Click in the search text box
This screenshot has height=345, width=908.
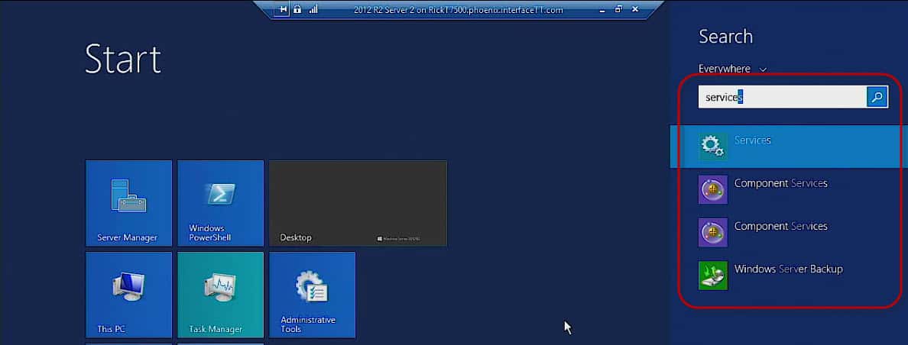click(783, 97)
